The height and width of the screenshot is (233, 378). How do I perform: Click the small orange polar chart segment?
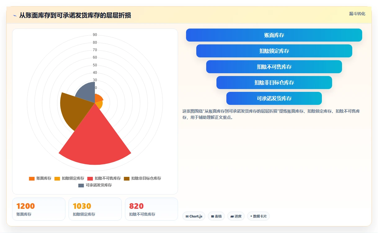[x=98, y=99]
